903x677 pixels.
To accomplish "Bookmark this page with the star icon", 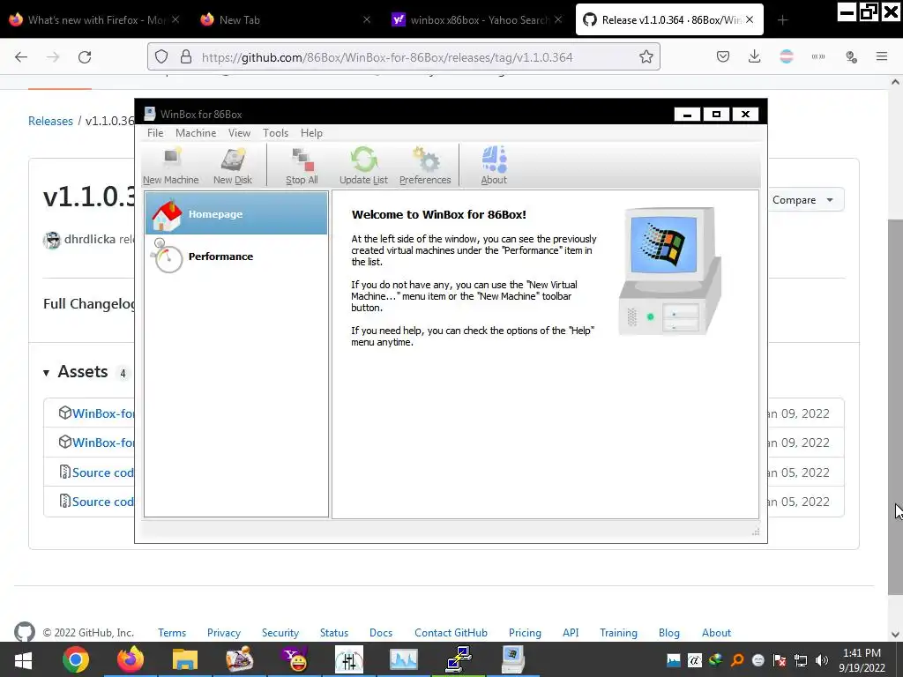I will [646, 56].
